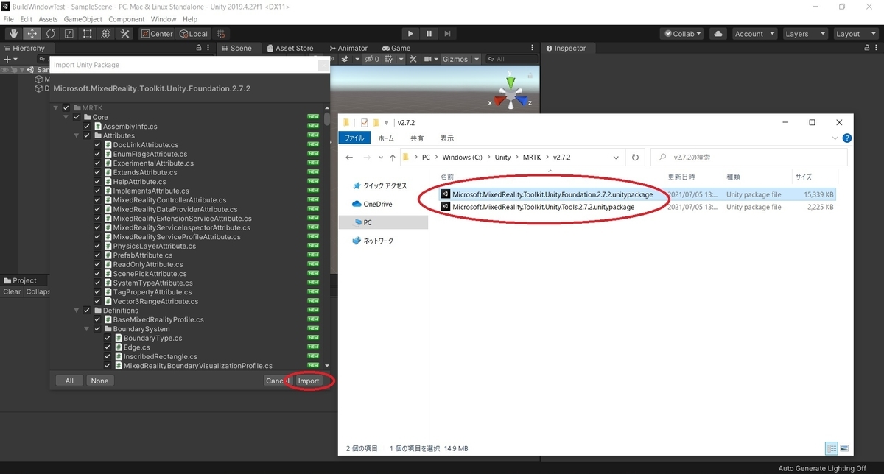The height and width of the screenshot is (474, 884).
Task: Toggle Local handle rotation button
Action: [x=193, y=34]
